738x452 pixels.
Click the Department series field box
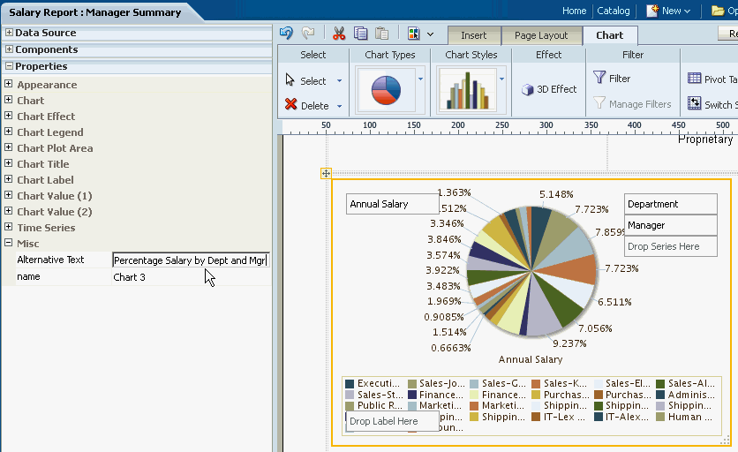tap(671, 204)
